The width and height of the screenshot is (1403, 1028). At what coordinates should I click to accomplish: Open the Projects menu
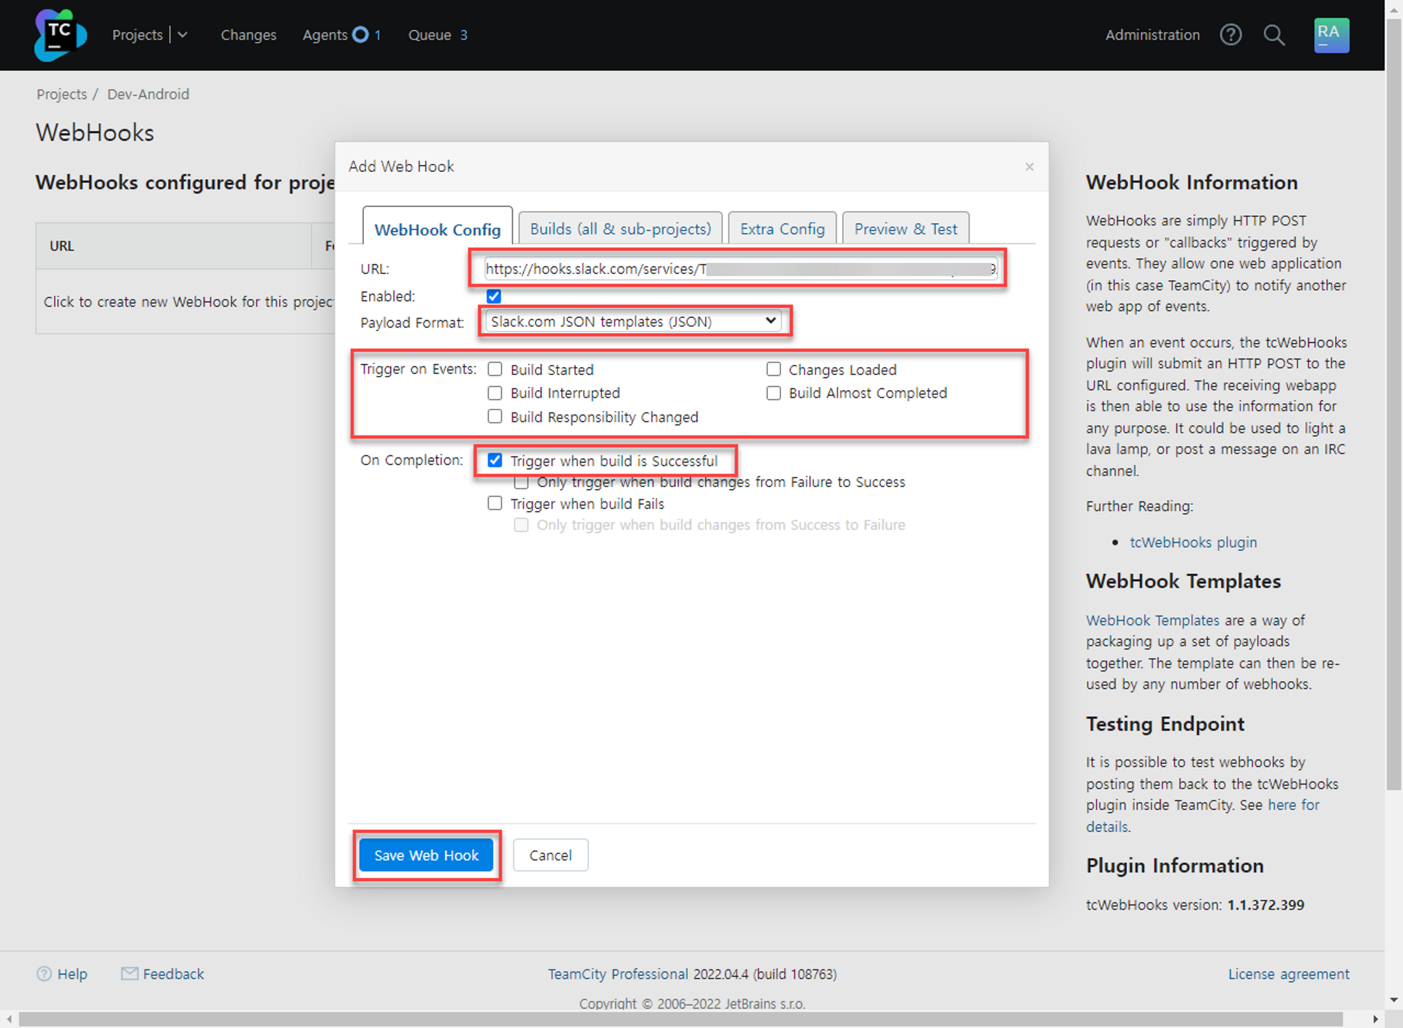point(137,34)
